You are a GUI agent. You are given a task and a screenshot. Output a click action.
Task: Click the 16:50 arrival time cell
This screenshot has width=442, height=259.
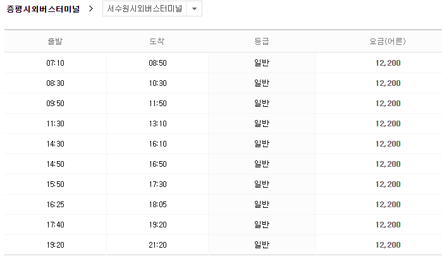click(x=157, y=164)
